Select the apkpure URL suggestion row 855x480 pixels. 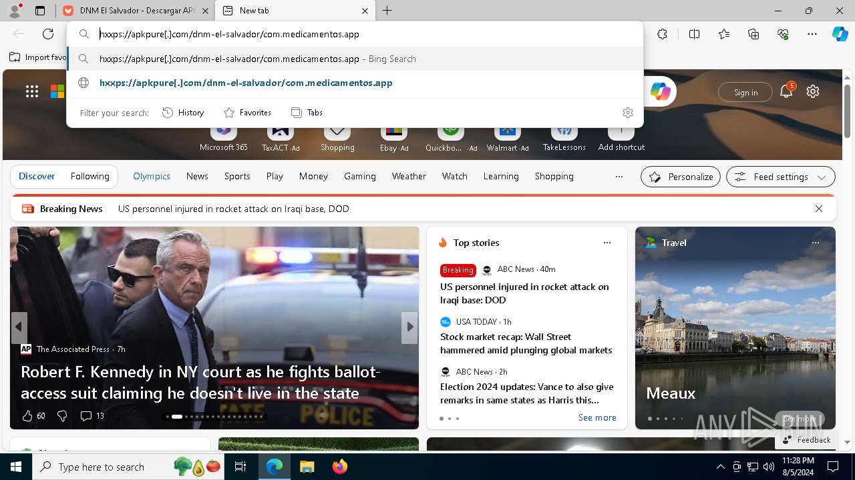355,83
